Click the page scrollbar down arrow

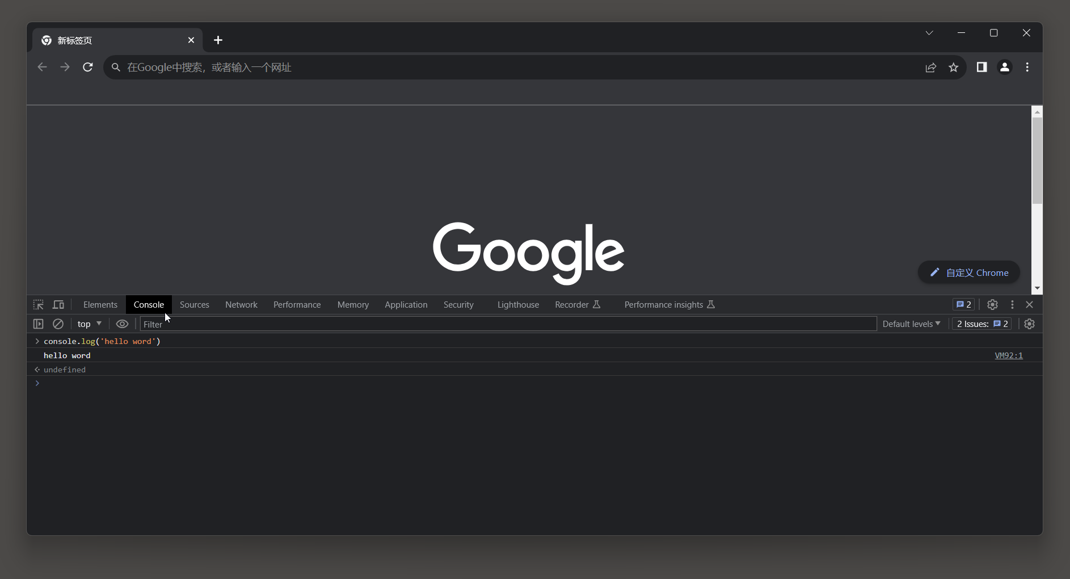(1037, 288)
